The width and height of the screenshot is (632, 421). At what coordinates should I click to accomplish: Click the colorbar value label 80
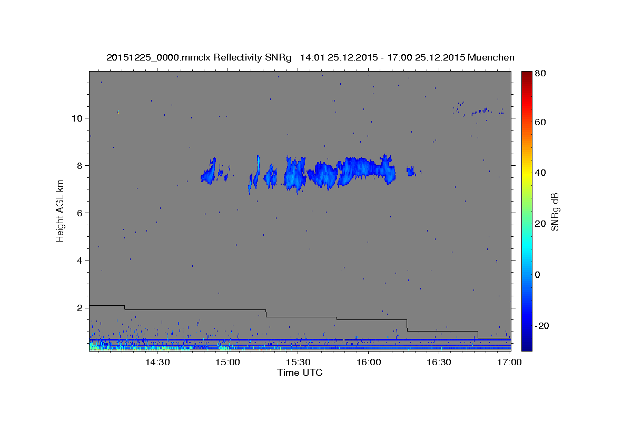(541, 74)
